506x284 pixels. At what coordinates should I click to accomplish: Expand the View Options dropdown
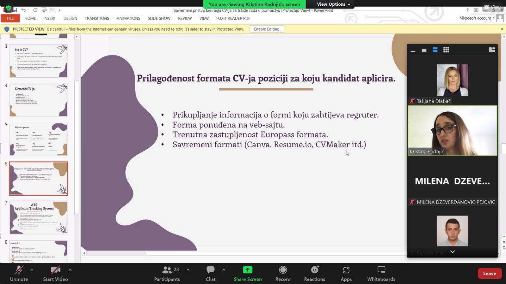coord(333,4)
